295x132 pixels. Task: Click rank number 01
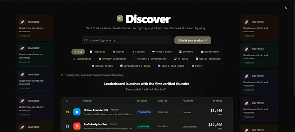67,112
